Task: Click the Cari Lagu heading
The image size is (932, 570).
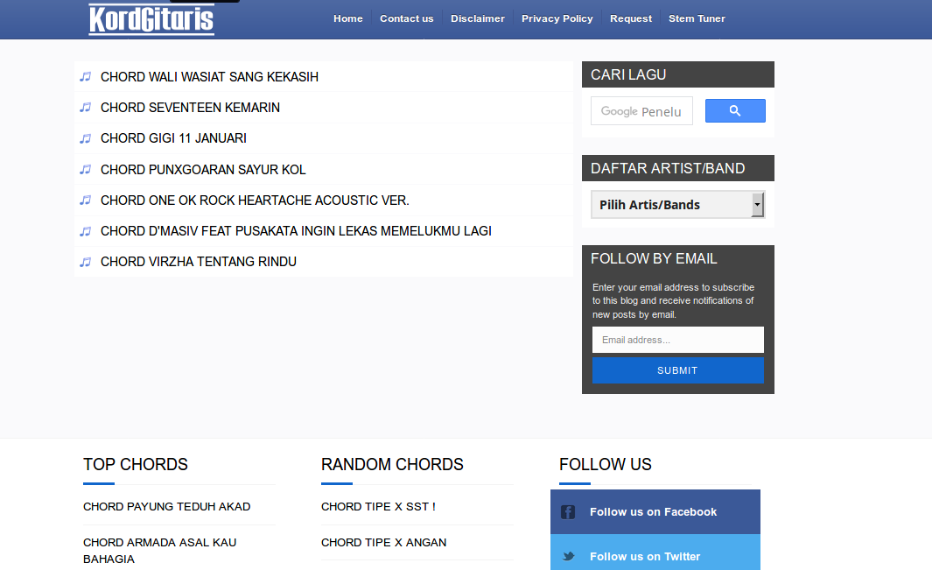Action: tap(628, 74)
